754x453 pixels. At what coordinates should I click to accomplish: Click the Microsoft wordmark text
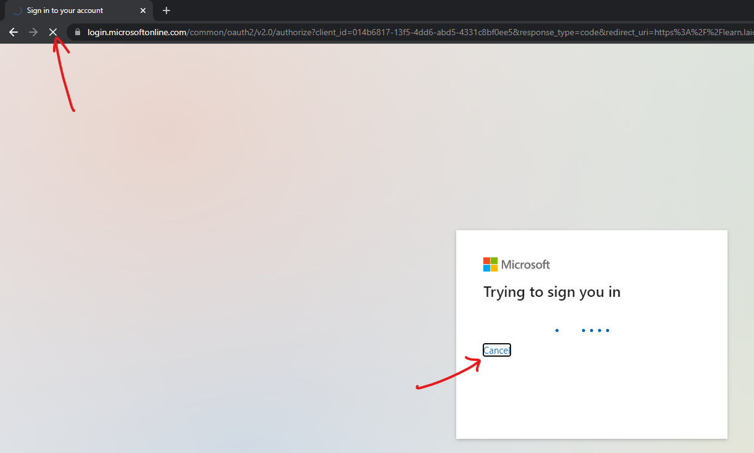click(x=525, y=265)
